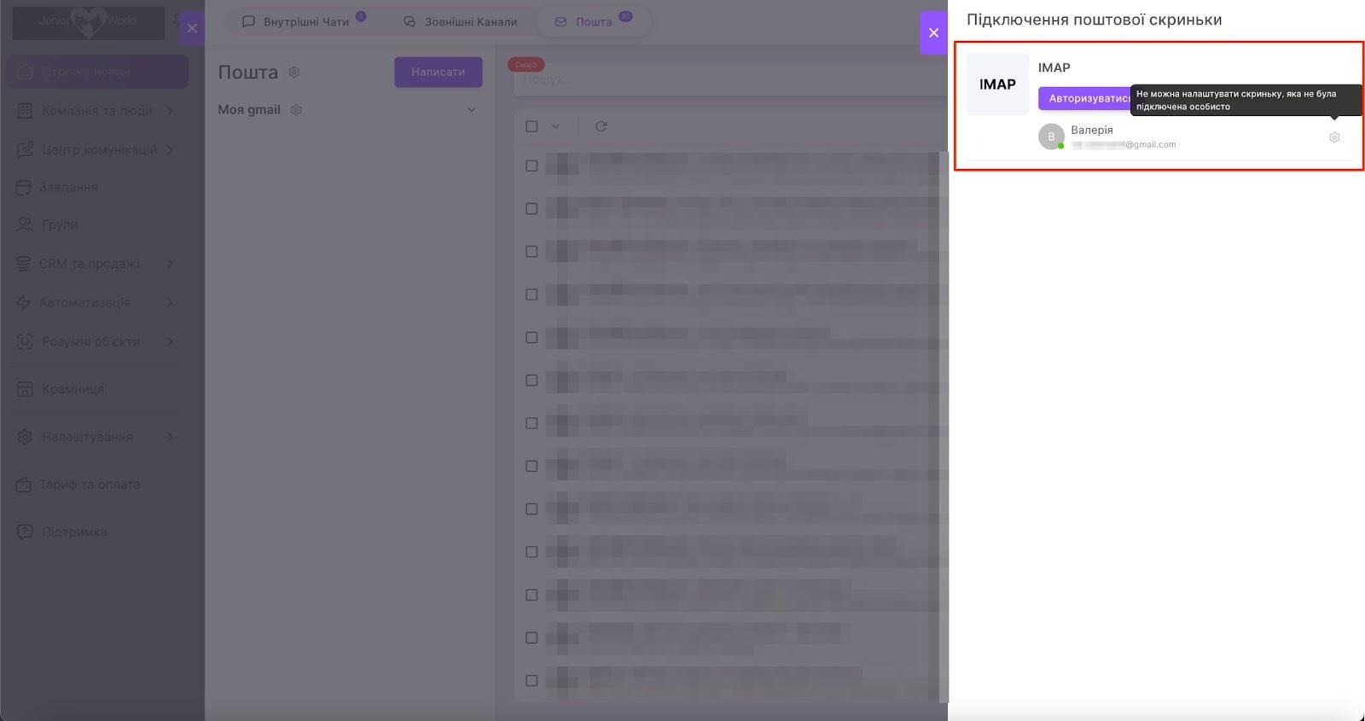Open Моя gmail settings gear icon

click(x=296, y=110)
